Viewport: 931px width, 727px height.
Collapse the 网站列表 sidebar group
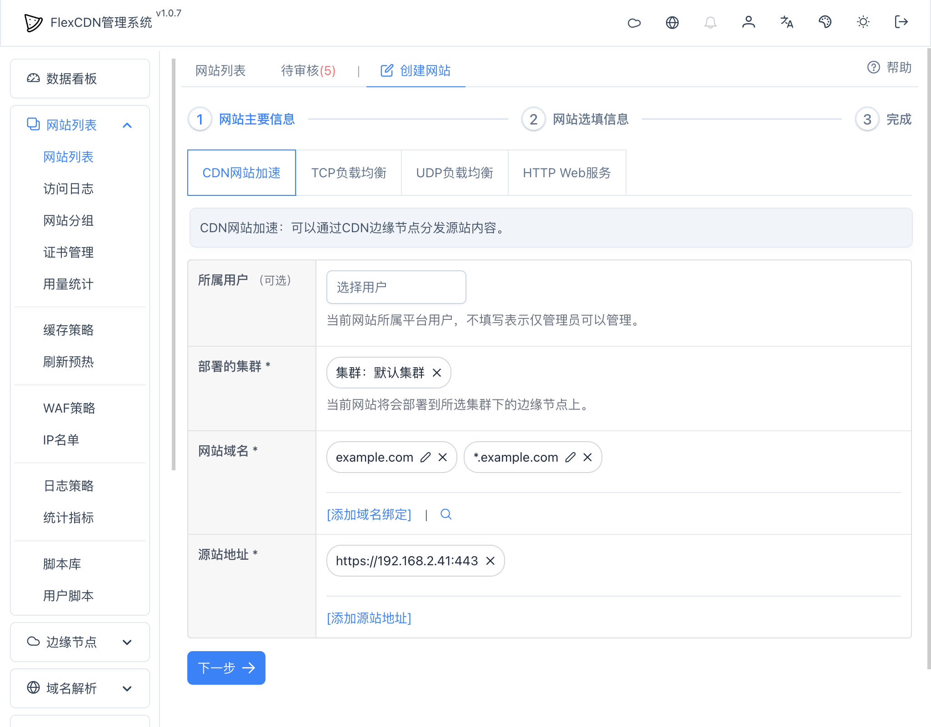[128, 125]
